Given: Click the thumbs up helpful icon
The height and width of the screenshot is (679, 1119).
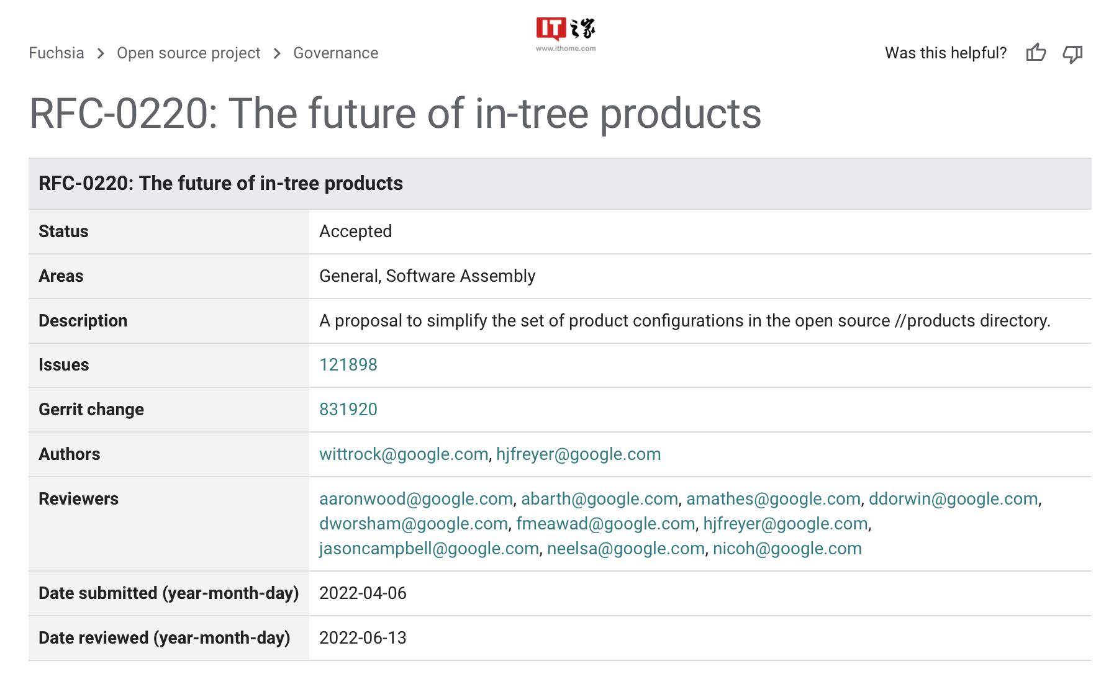Looking at the screenshot, I should (1036, 53).
